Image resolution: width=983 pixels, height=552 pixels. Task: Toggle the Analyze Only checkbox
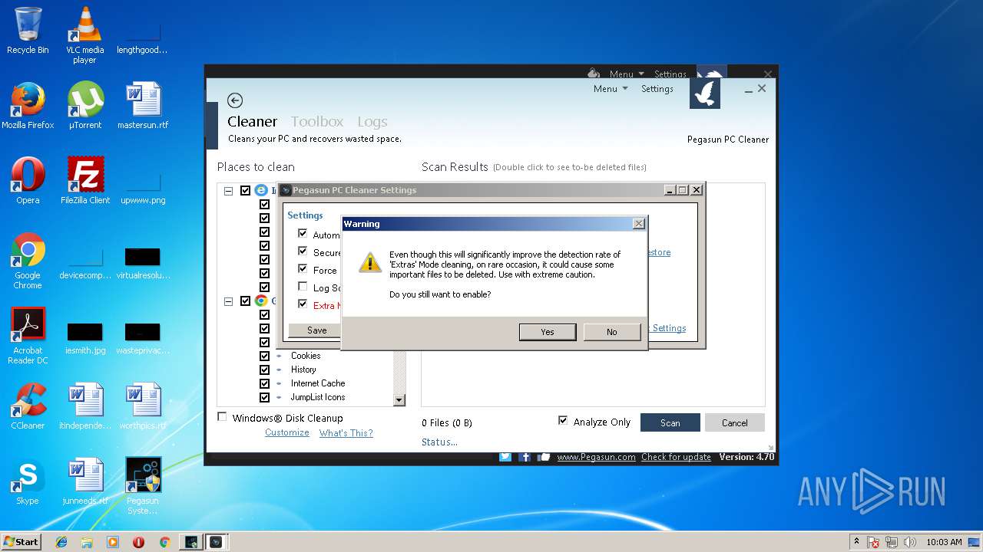pos(563,421)
